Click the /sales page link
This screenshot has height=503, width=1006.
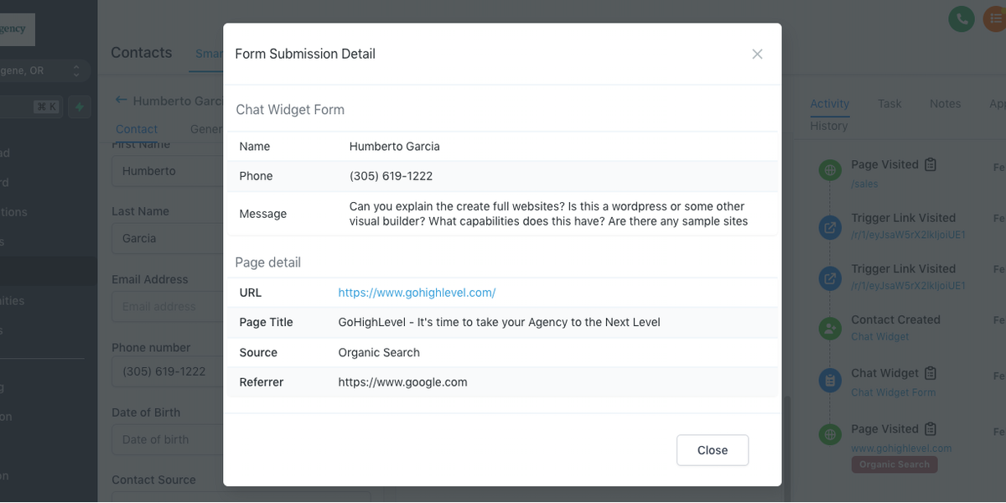point(864,184)
